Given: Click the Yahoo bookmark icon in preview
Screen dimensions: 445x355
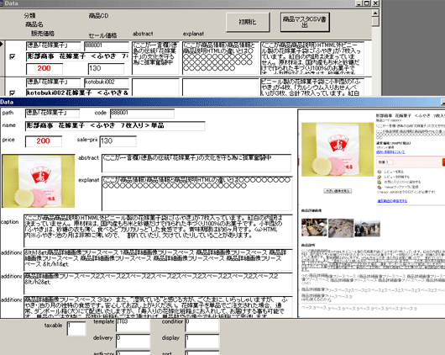Looking at the screenshot, I should point(380,187).
